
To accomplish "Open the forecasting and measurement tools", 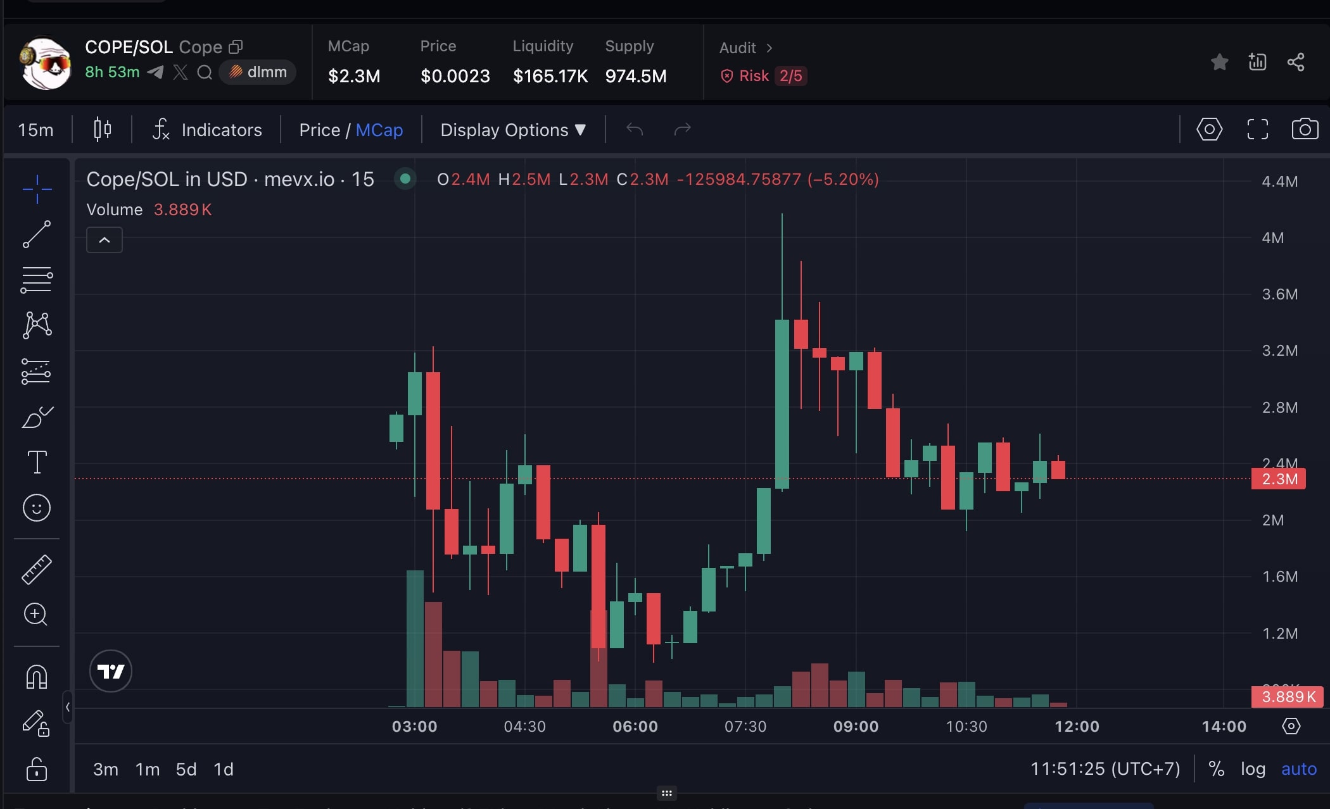I will pyautogui.click(x=37, y=372).
